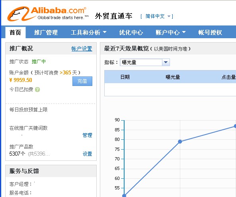Screen dimensions: 236x197
Task: Click the lowest chart data point on the axis
Action: (x=124, y=195)
